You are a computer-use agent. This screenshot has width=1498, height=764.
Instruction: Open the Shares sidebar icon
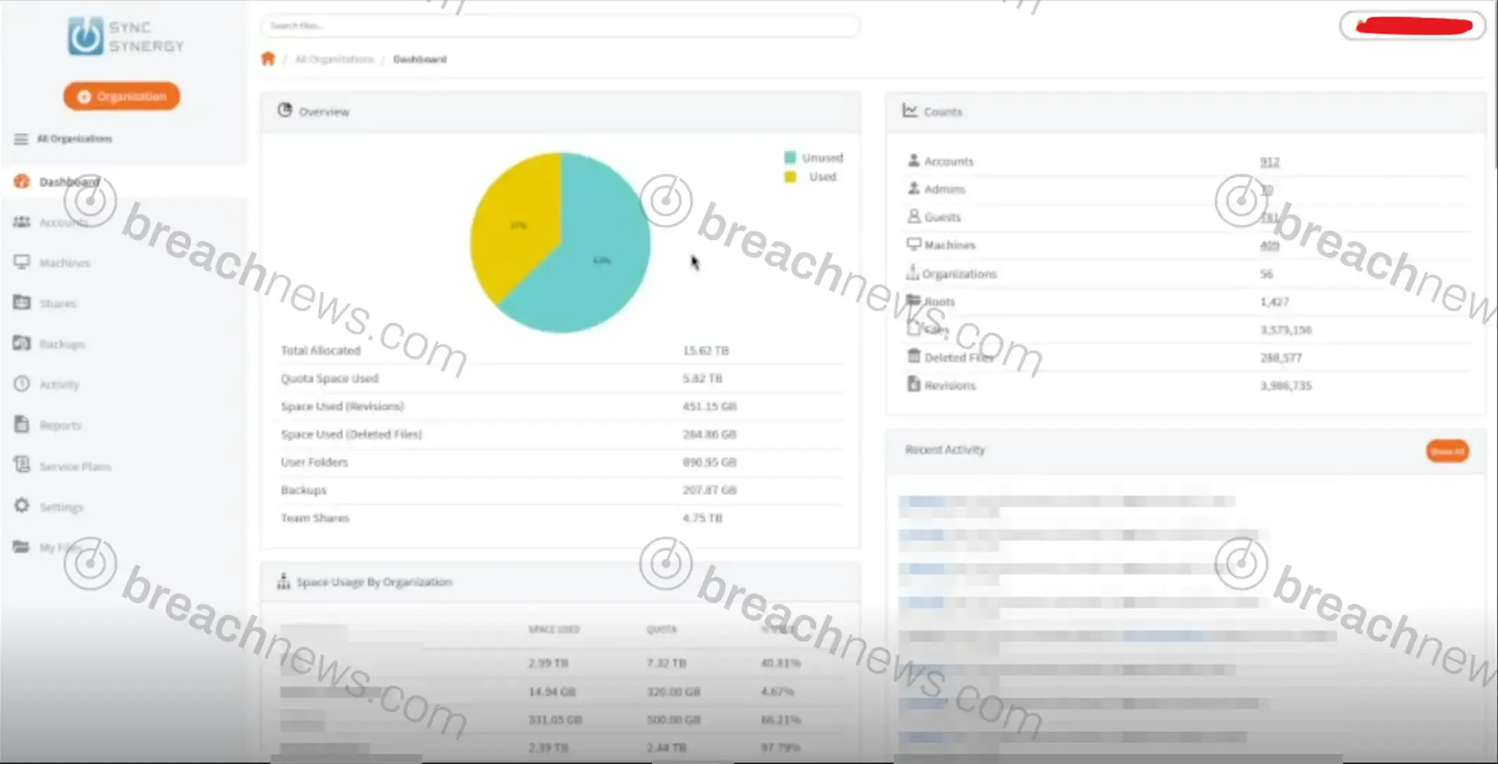[22, 303]
